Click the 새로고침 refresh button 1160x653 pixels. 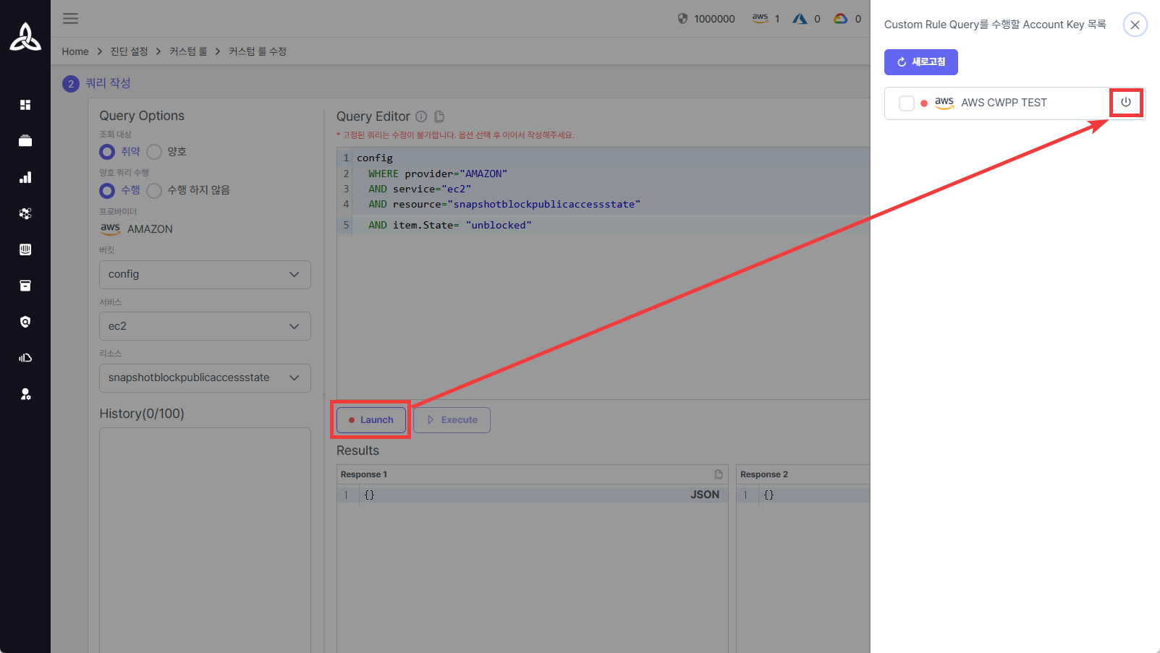(x=920, y=62)
